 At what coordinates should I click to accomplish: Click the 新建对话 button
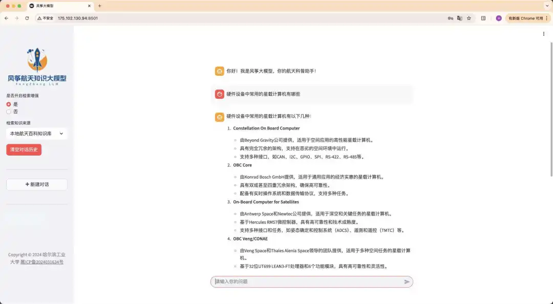click(37, 184)
